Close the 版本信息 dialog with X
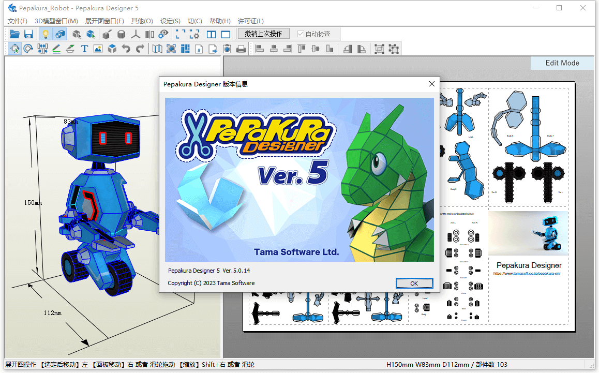The image size is (599, 373). click(432, 84)
